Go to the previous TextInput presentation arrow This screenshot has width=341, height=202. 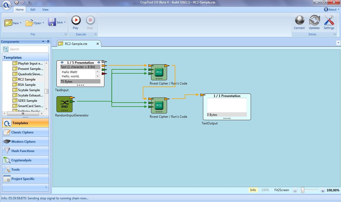(x=62, y=62)
